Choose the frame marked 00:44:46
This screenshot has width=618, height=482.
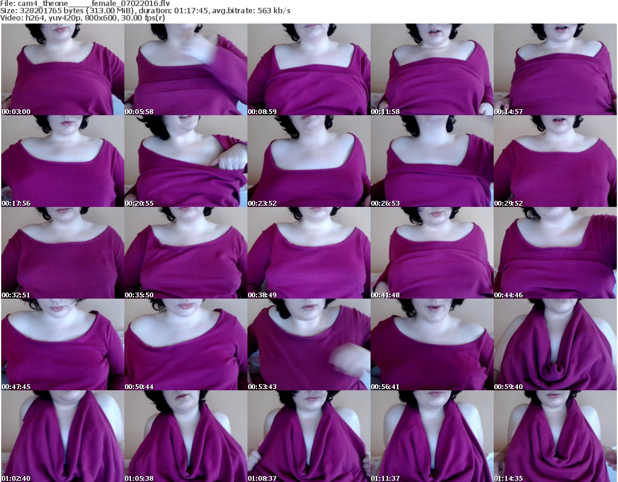[555, 253]
